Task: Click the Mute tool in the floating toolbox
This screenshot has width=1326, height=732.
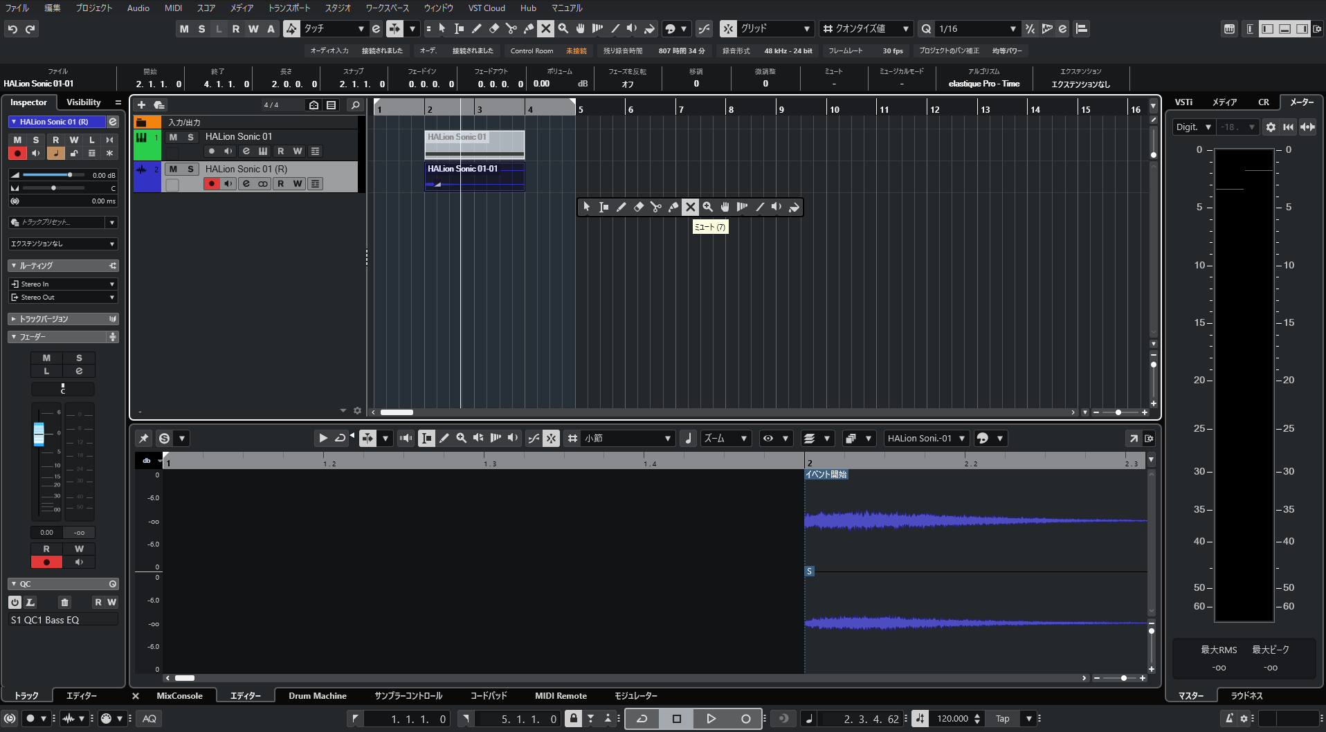Action: pyautogui.click(x=690, y=207)
